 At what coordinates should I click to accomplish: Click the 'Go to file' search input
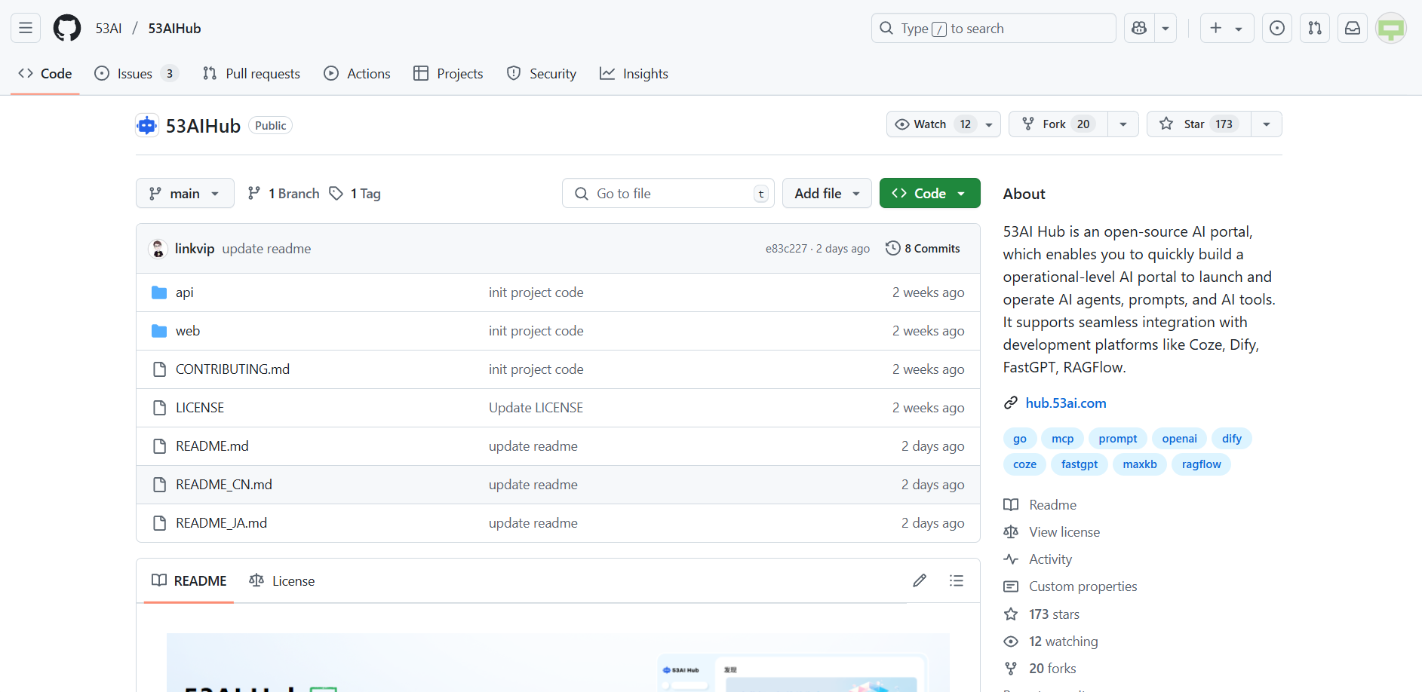click(668, 194)
